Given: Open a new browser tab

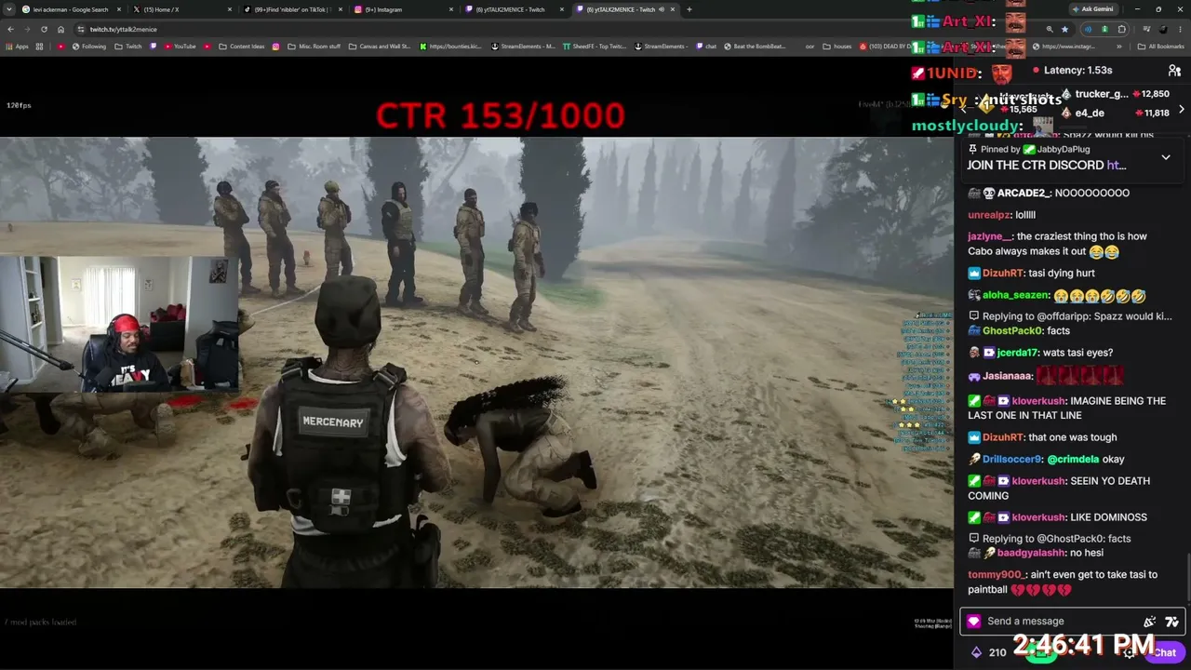Looking at the screenshot, I should [x=689, y=9].
